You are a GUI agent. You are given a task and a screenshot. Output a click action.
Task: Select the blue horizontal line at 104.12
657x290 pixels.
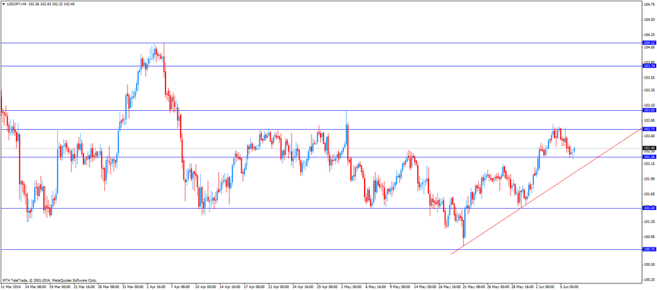(321, 43)
